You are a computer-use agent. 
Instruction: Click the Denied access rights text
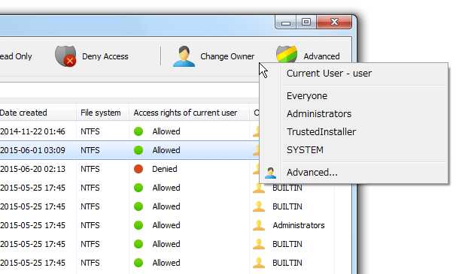point(165,169)
